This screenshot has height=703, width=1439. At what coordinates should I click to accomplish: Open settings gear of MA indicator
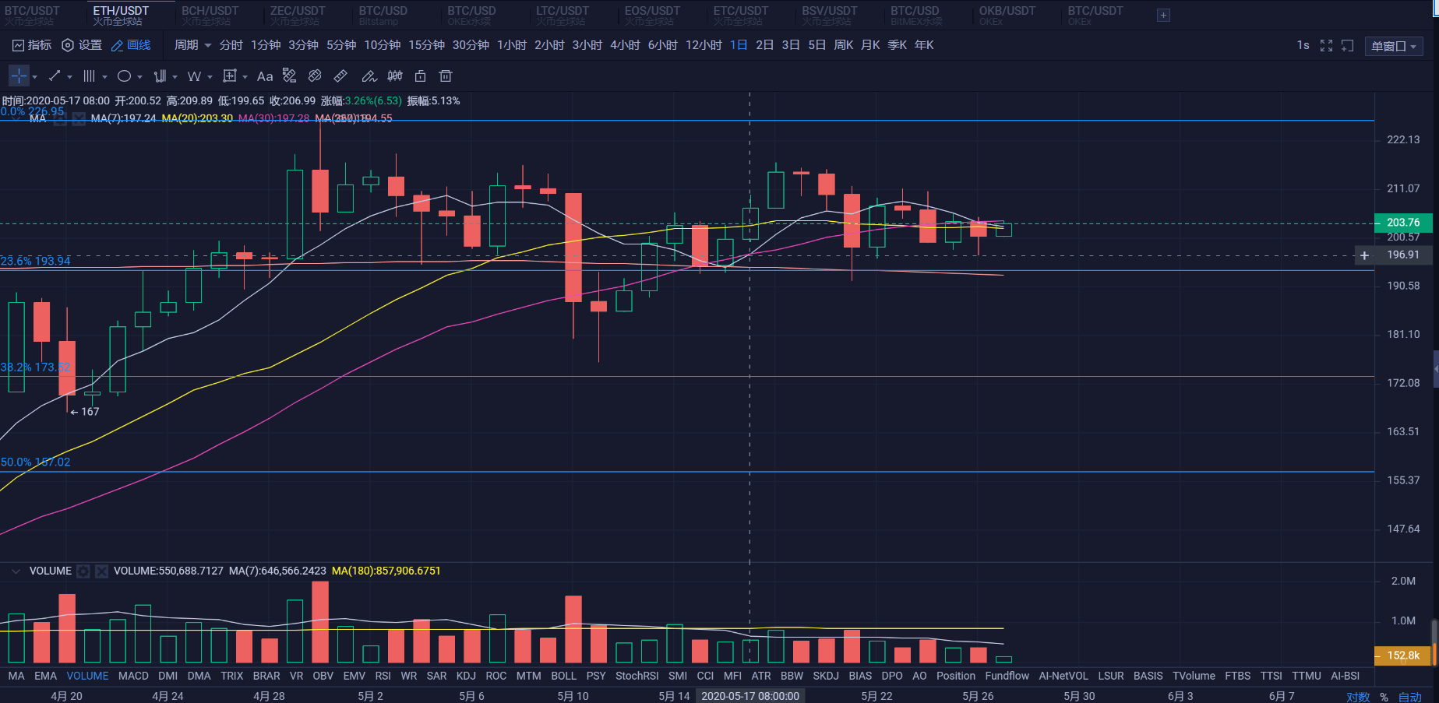(60, 119)
